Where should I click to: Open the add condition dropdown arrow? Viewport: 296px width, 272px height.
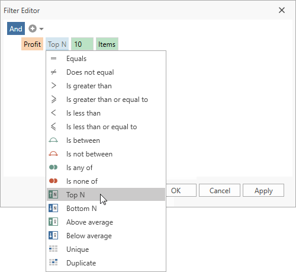(41, 29)
